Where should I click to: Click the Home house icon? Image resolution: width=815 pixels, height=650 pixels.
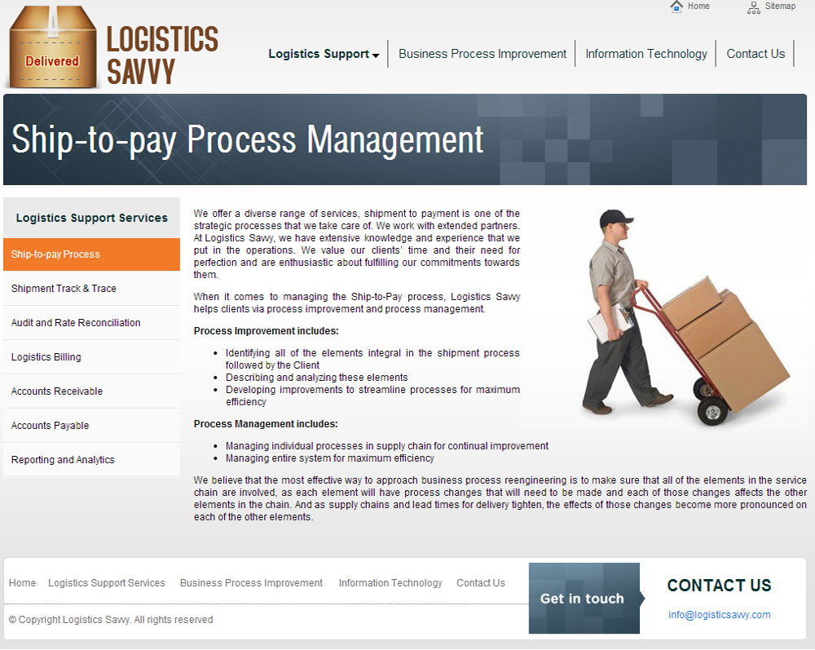click(676, 7)
